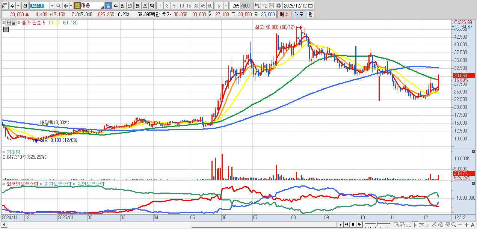
Task: Click the eraser tool icon
Action: tap(441, 225)
